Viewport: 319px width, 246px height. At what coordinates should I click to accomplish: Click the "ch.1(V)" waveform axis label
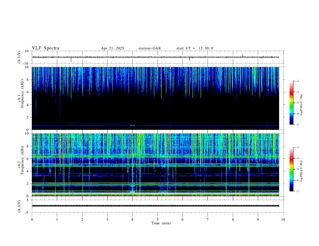[x=19, y=57]
